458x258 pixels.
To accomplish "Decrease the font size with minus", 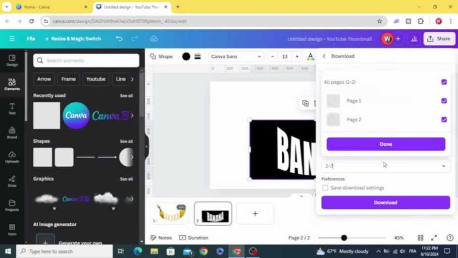I will click(272, 56).
